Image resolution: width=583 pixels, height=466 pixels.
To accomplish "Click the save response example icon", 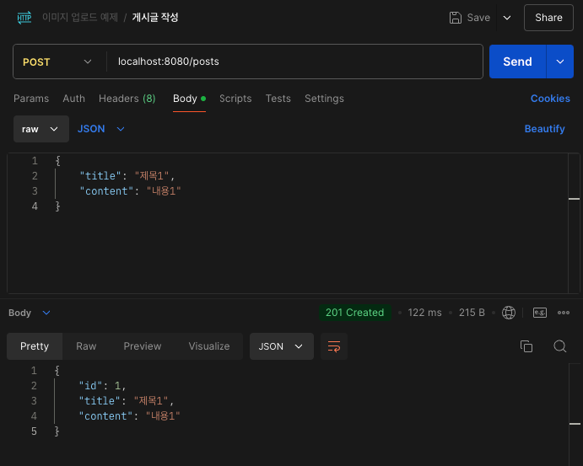I will pyautogui.click(x=540, y=313).
